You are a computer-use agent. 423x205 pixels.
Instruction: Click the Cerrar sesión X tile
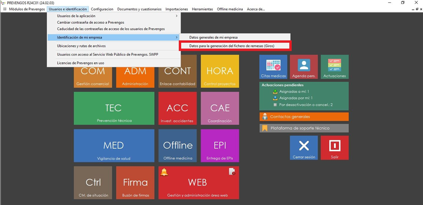pos(304,148)
